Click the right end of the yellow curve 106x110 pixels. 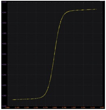pyautogui.click(x=97, y=9)
